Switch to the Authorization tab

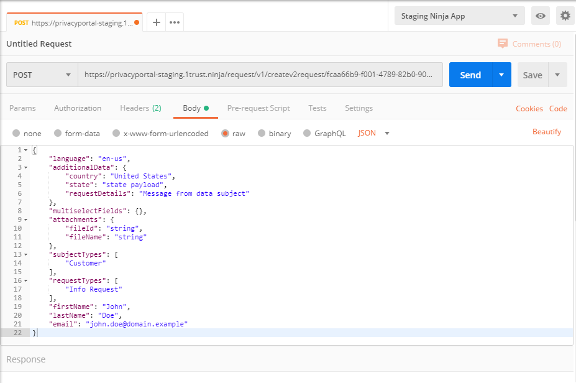click(x=78, y=108)
